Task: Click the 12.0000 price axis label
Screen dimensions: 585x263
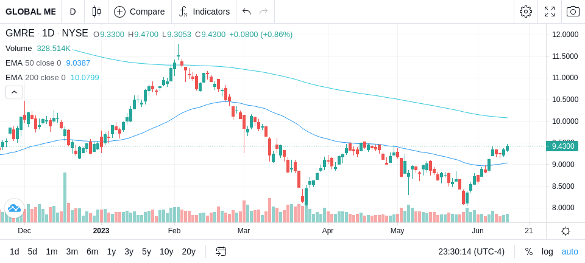Action: [565, 35]
